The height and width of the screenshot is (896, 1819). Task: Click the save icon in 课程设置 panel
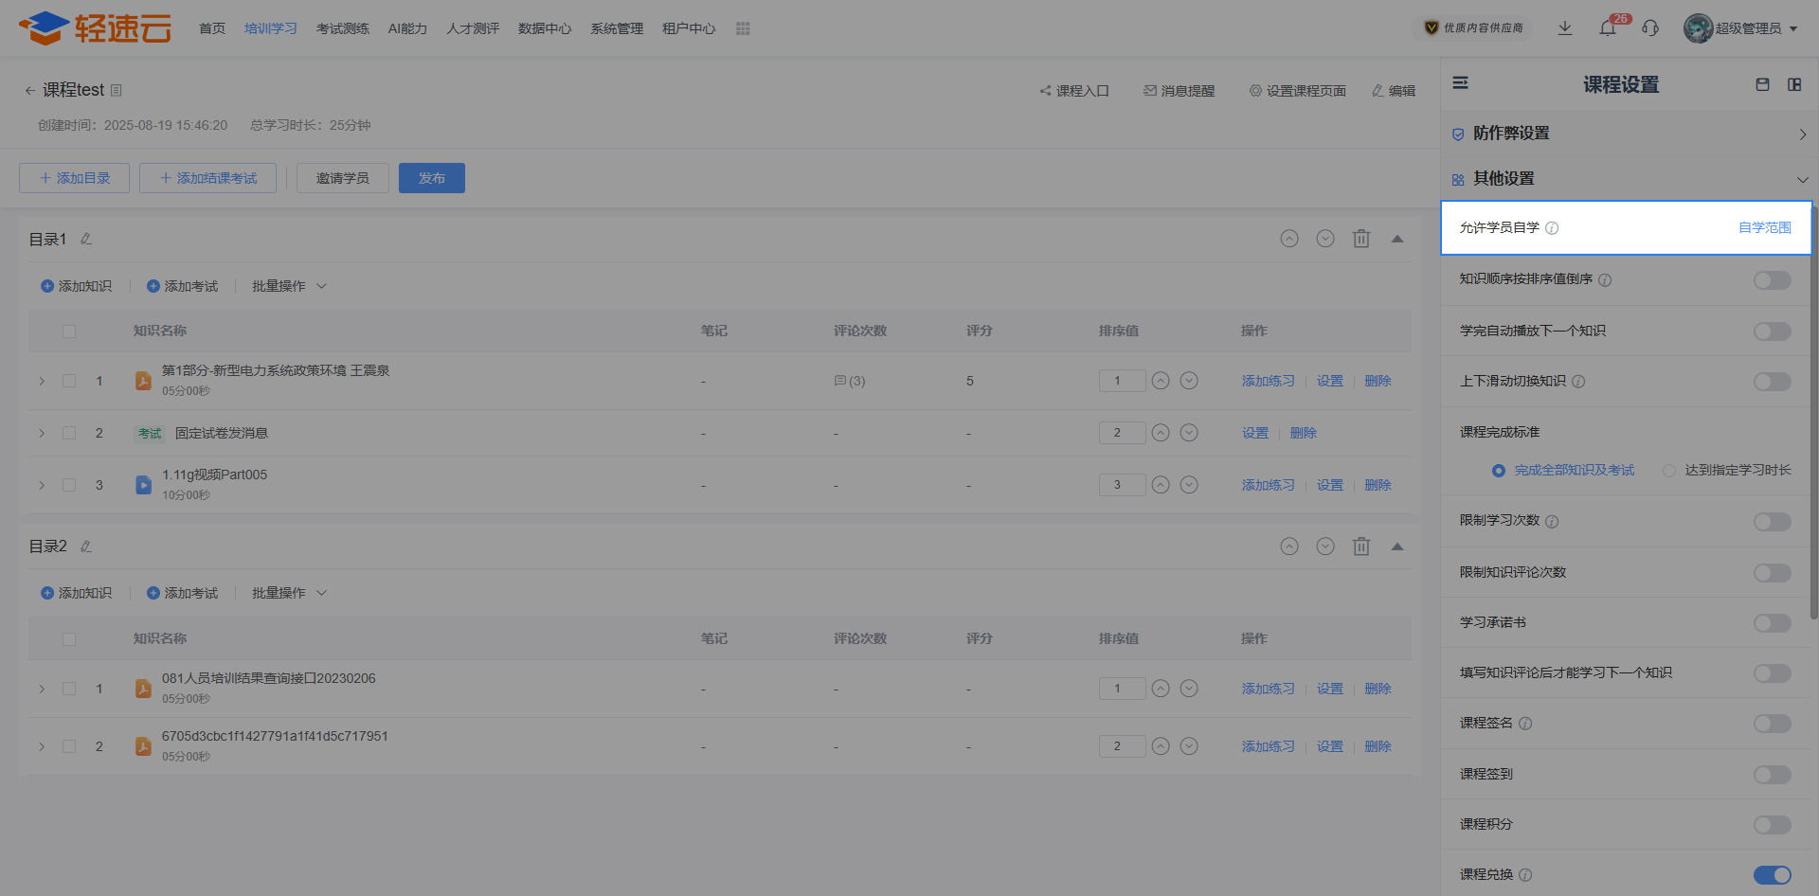click(1762, 84)
